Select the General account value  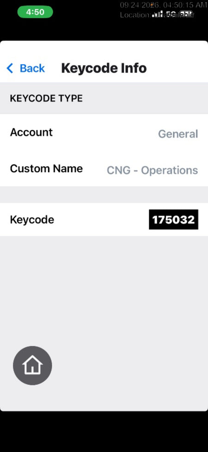coord(178,134)
